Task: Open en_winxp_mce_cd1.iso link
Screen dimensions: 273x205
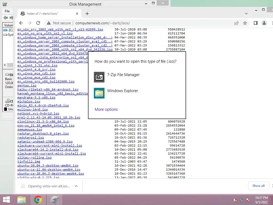Action: [x=36, y=73]
